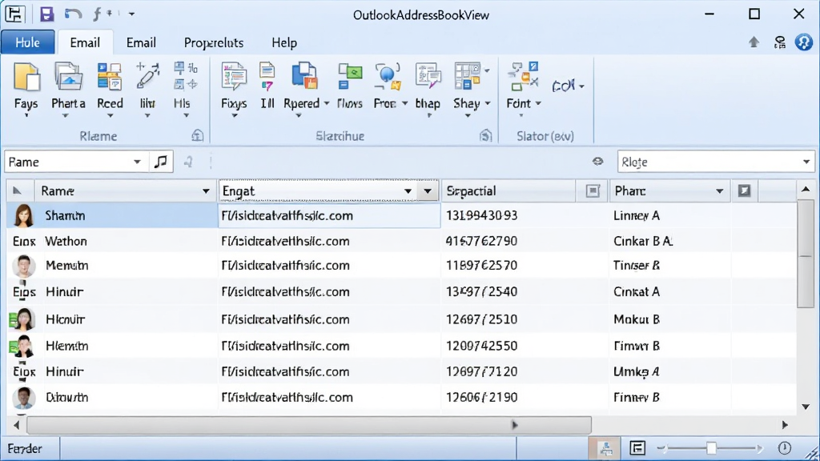Click the vertical scrollbar down arrow
This screenshot has height=461, width=820.
pos(806,407)
